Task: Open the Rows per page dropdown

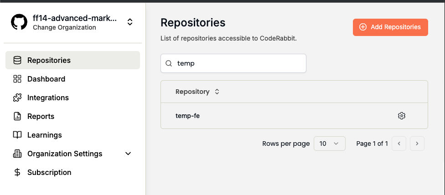Action: [x=329, y=144]
